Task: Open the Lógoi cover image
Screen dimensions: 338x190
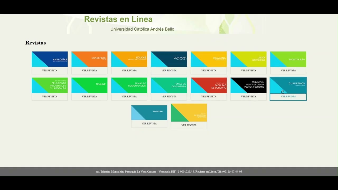Action: pyautogui.click(x=248, y=59)
